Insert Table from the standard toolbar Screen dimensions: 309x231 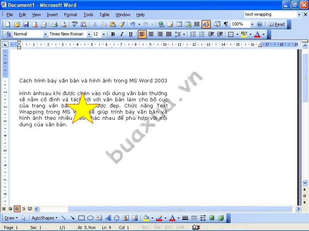[179, 24]
